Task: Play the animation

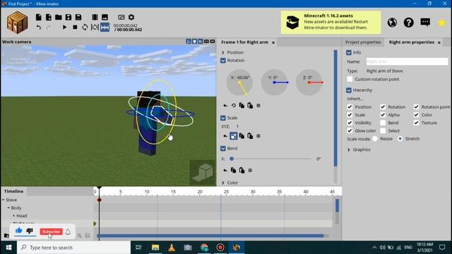Action: [x=64, y=28]
